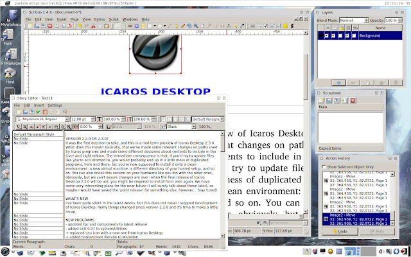Screen dimensions: 411x257
Task: Click the Search/Replace icon in Story Editor toolbar
Action: click(65, 112)
